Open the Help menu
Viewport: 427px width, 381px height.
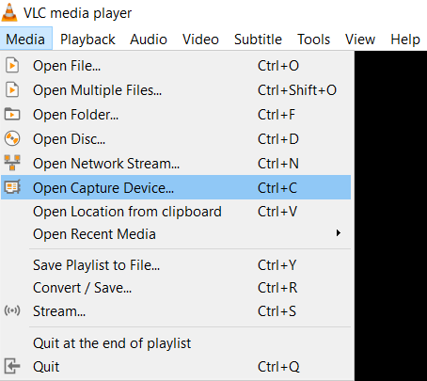[x=405, y=40]
